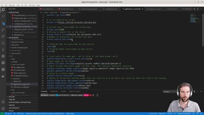This screenshot has width=204, height=115.
Task: Open the bruvax.url link in the editor
Action: click(x=77, y=22)
